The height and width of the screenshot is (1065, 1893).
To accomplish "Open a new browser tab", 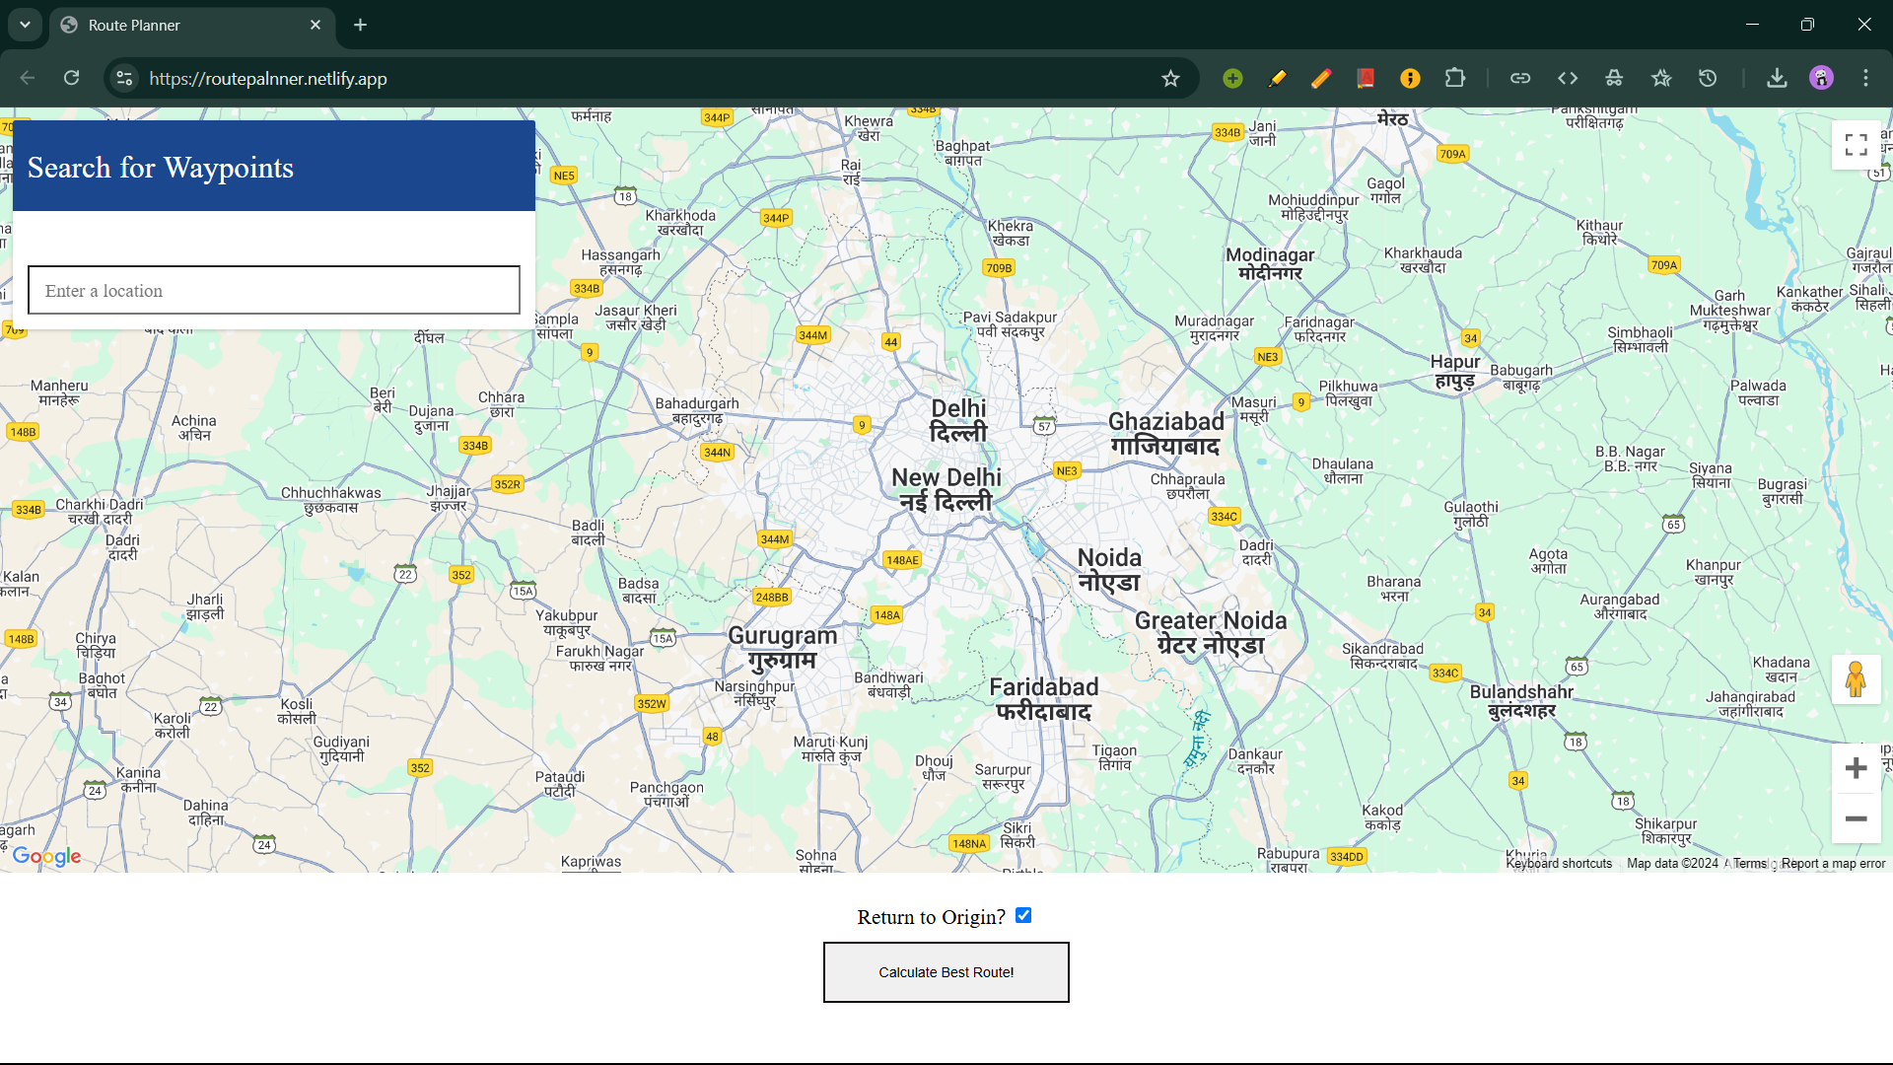I will click(x=361, y=25).
